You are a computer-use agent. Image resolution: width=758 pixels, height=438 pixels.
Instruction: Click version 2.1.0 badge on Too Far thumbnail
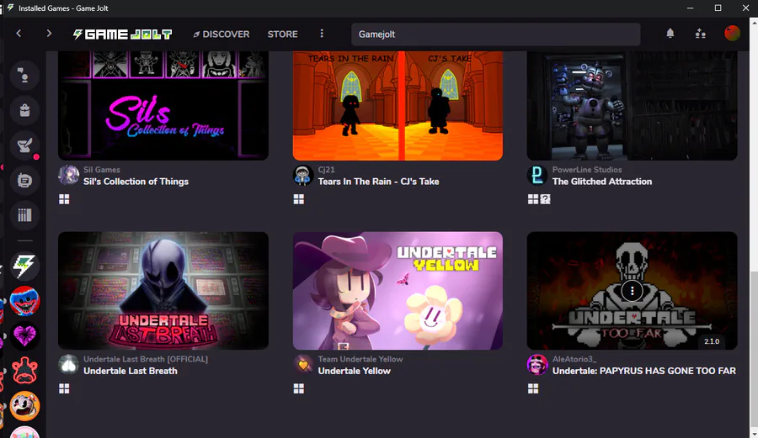coord(711,341)
